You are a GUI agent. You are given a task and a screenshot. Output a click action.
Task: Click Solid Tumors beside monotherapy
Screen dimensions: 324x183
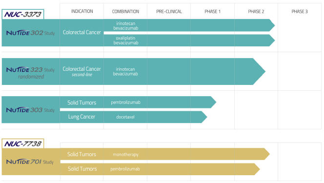[x=81, y=154]
